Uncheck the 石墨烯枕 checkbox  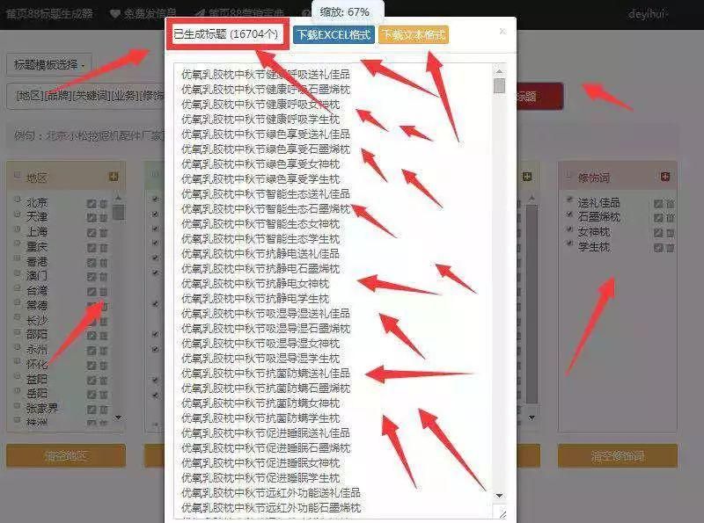point(569,214)
